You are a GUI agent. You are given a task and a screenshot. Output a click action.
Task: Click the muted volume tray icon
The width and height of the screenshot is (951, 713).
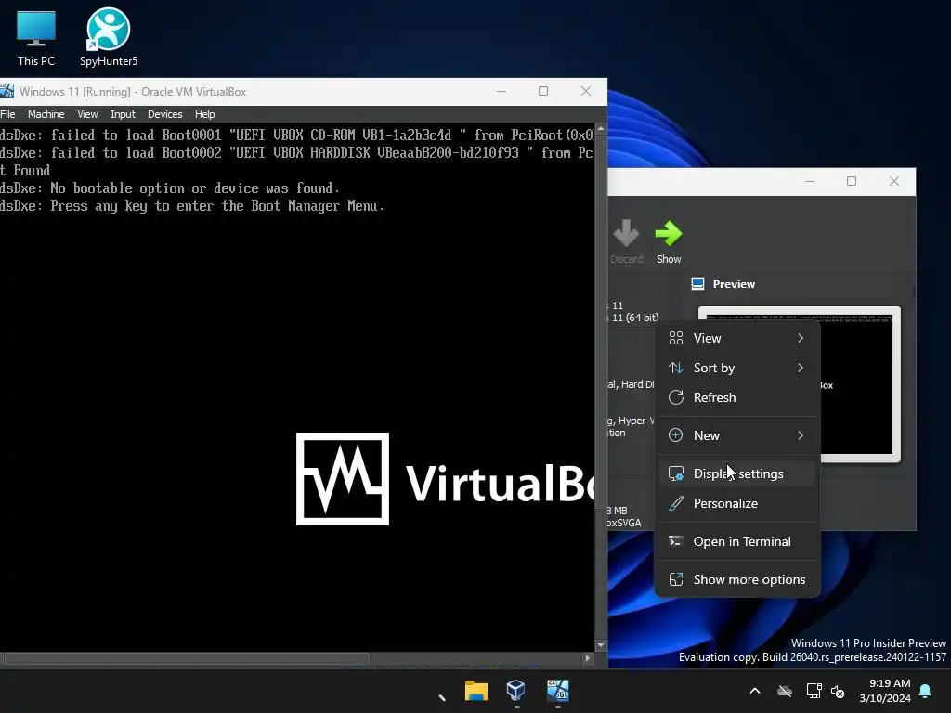tap(838, 691)
